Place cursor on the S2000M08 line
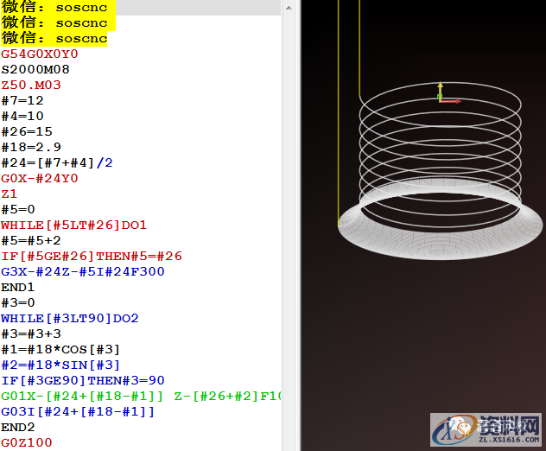This screenshot has height=451, width=546. [35, 70]
